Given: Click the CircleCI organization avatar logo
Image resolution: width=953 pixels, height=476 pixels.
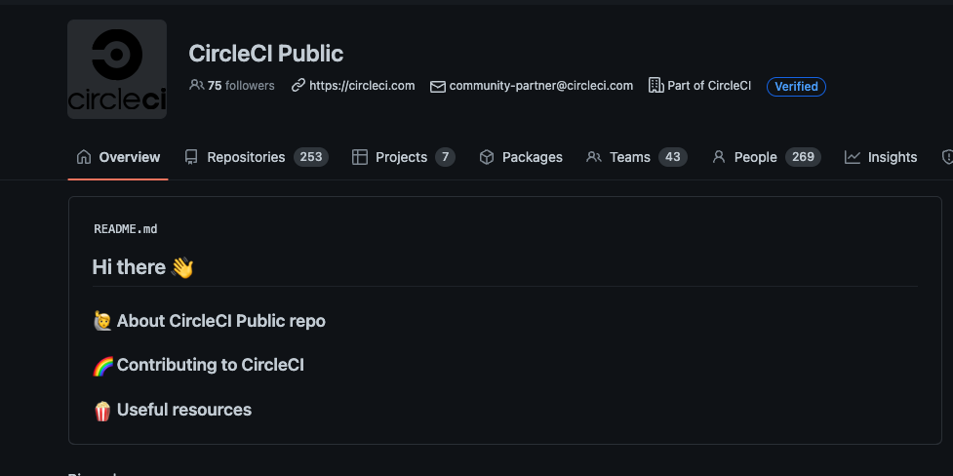Looking at the screenshot, I should (x=117, y=69).
